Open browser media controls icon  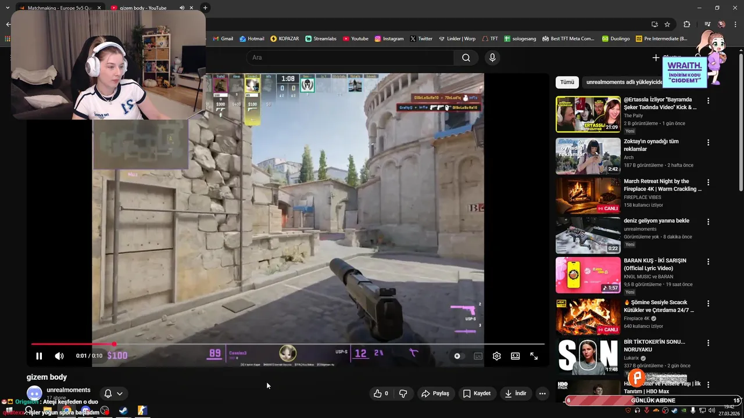click(x=707, y=24)
